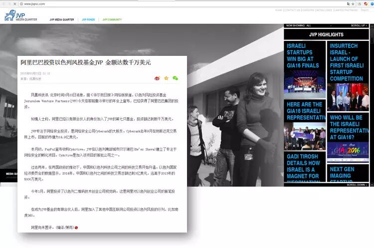Open the JVP Funds nav tab
The width and height of the screenshot is (374, 248).
[x=88, y=19]
